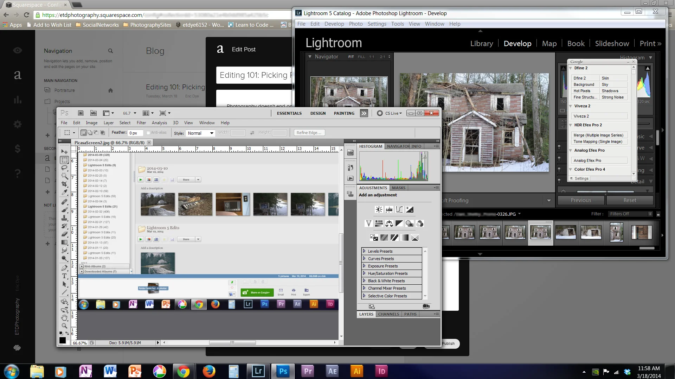Image resolution: width=675 pixels, height=379 pixels.
Task: Click the black foreground color swatch
Action: tap(63, 340)
